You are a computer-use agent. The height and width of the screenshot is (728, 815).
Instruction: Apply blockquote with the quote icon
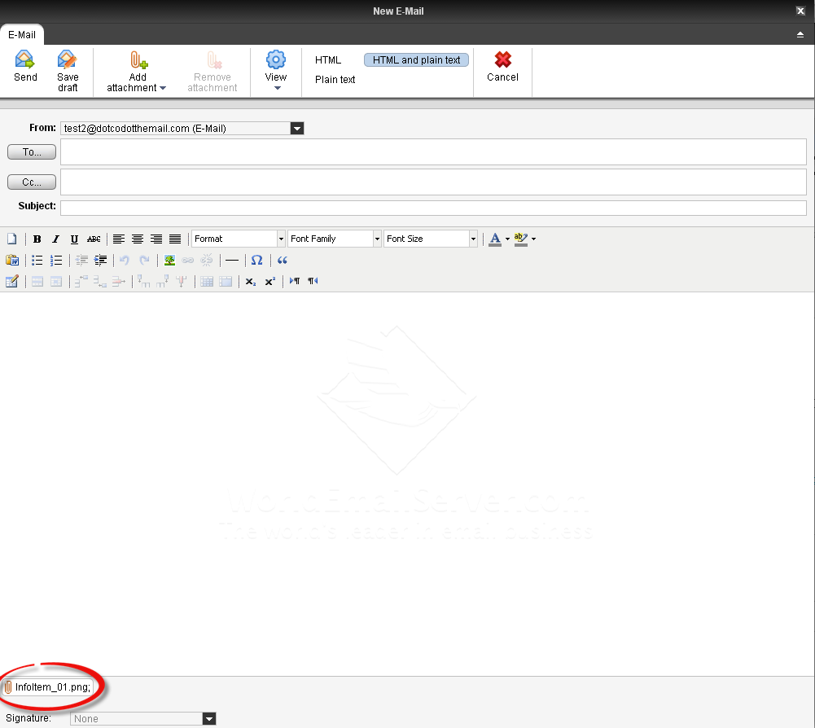282,260
